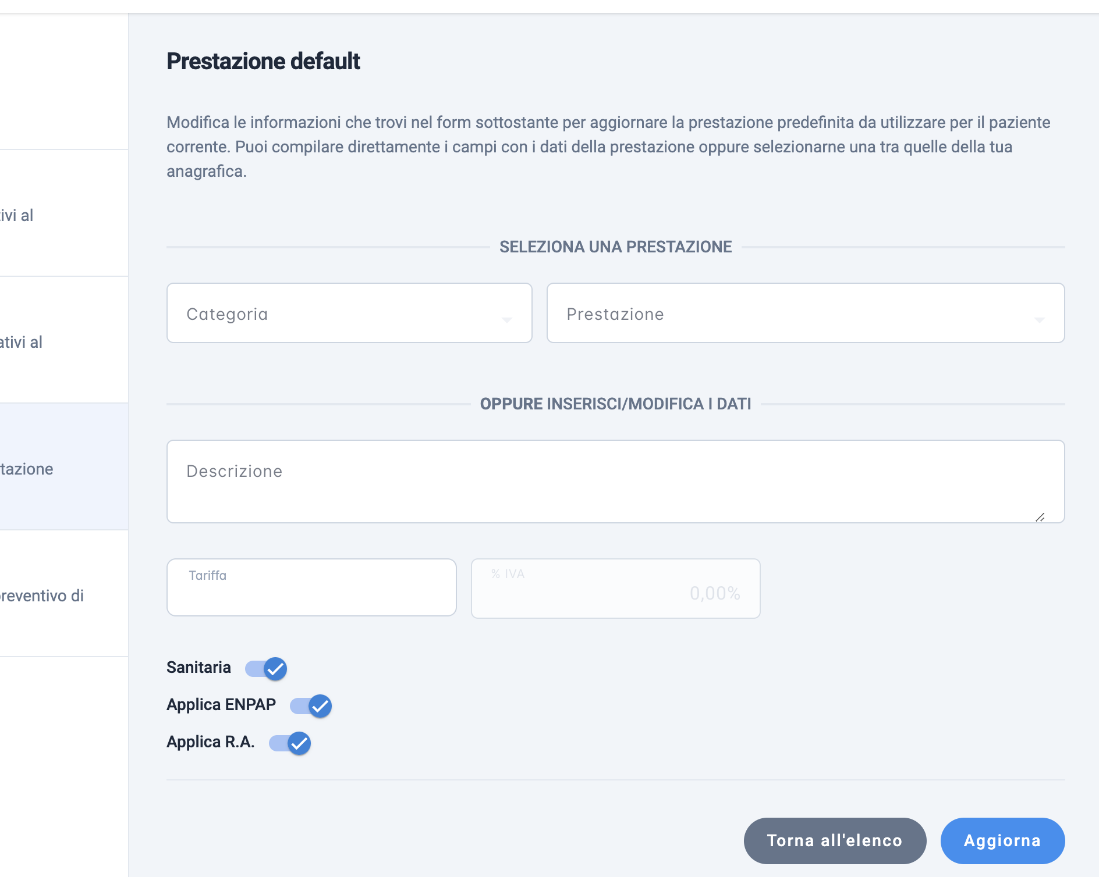This screenshot has width=1099, height=877.
Task: Click the Descrizione text area
Action: click(616, 482)
